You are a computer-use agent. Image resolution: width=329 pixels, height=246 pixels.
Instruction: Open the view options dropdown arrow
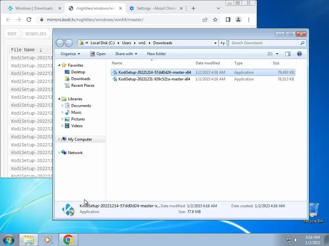coord(277,54)
